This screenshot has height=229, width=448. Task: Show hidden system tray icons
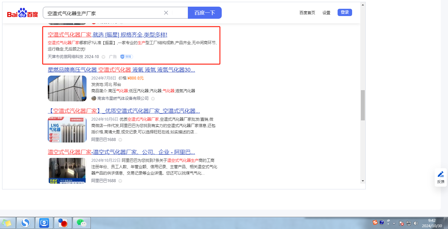[x=394, y=223]
